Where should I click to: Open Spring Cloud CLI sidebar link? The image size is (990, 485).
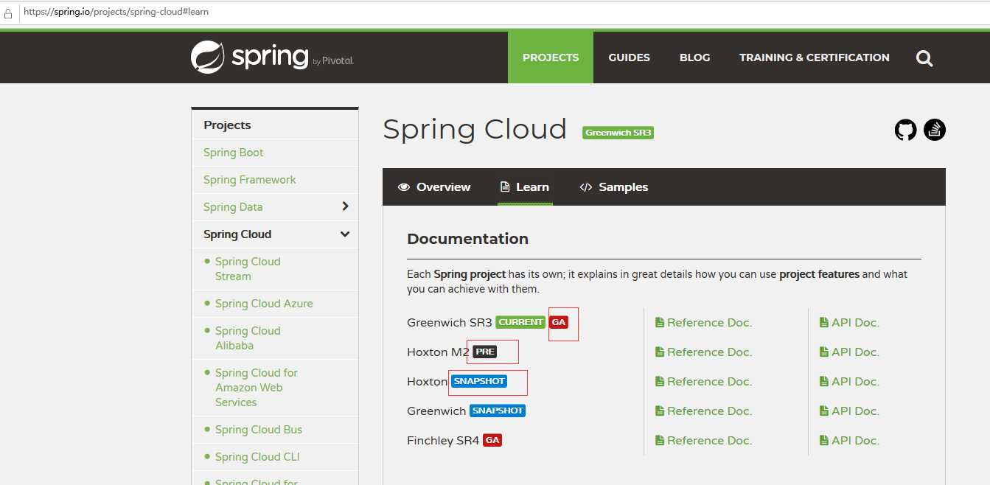click(x=257, y=456)
